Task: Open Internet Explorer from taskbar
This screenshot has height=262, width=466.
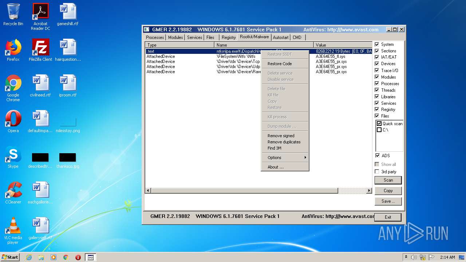Action: click(x=29, y=257)
